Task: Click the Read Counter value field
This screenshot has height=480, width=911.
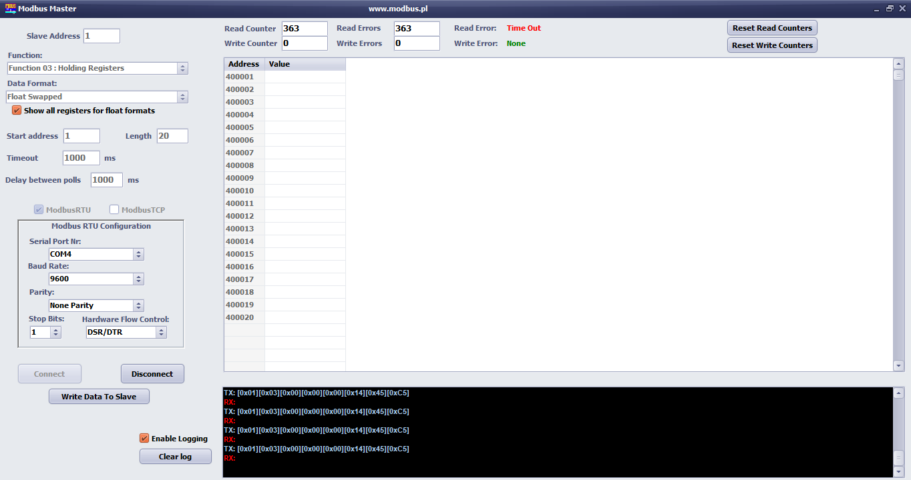Action: (x=305, y=29)
